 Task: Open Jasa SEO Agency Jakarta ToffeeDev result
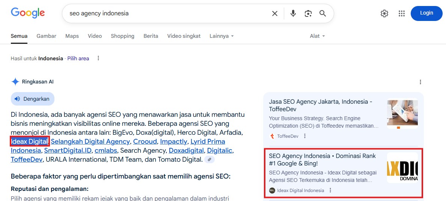(321, 106)
